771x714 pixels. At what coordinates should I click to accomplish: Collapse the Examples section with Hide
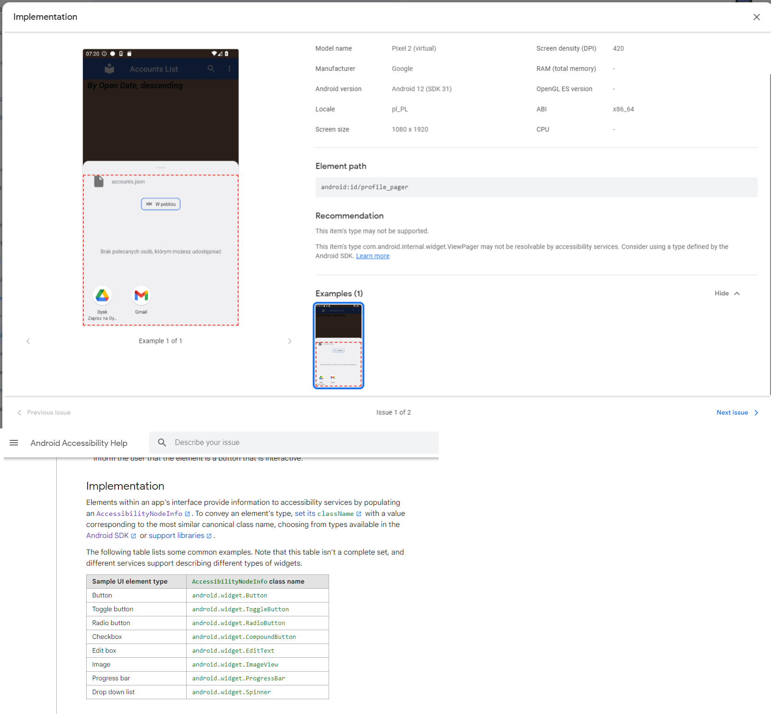click(x=727, y=293)
